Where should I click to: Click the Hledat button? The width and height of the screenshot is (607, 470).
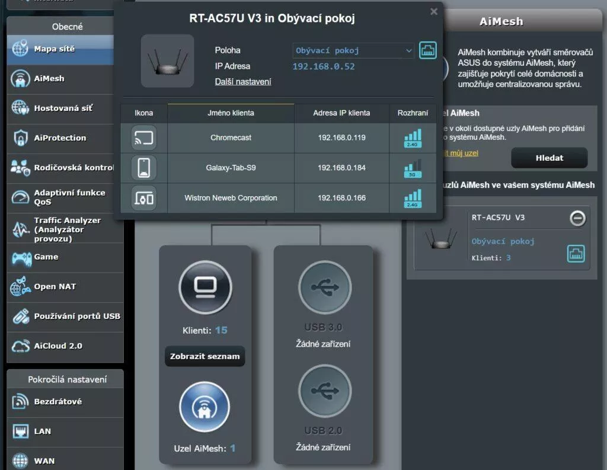[x=550, y=158]
